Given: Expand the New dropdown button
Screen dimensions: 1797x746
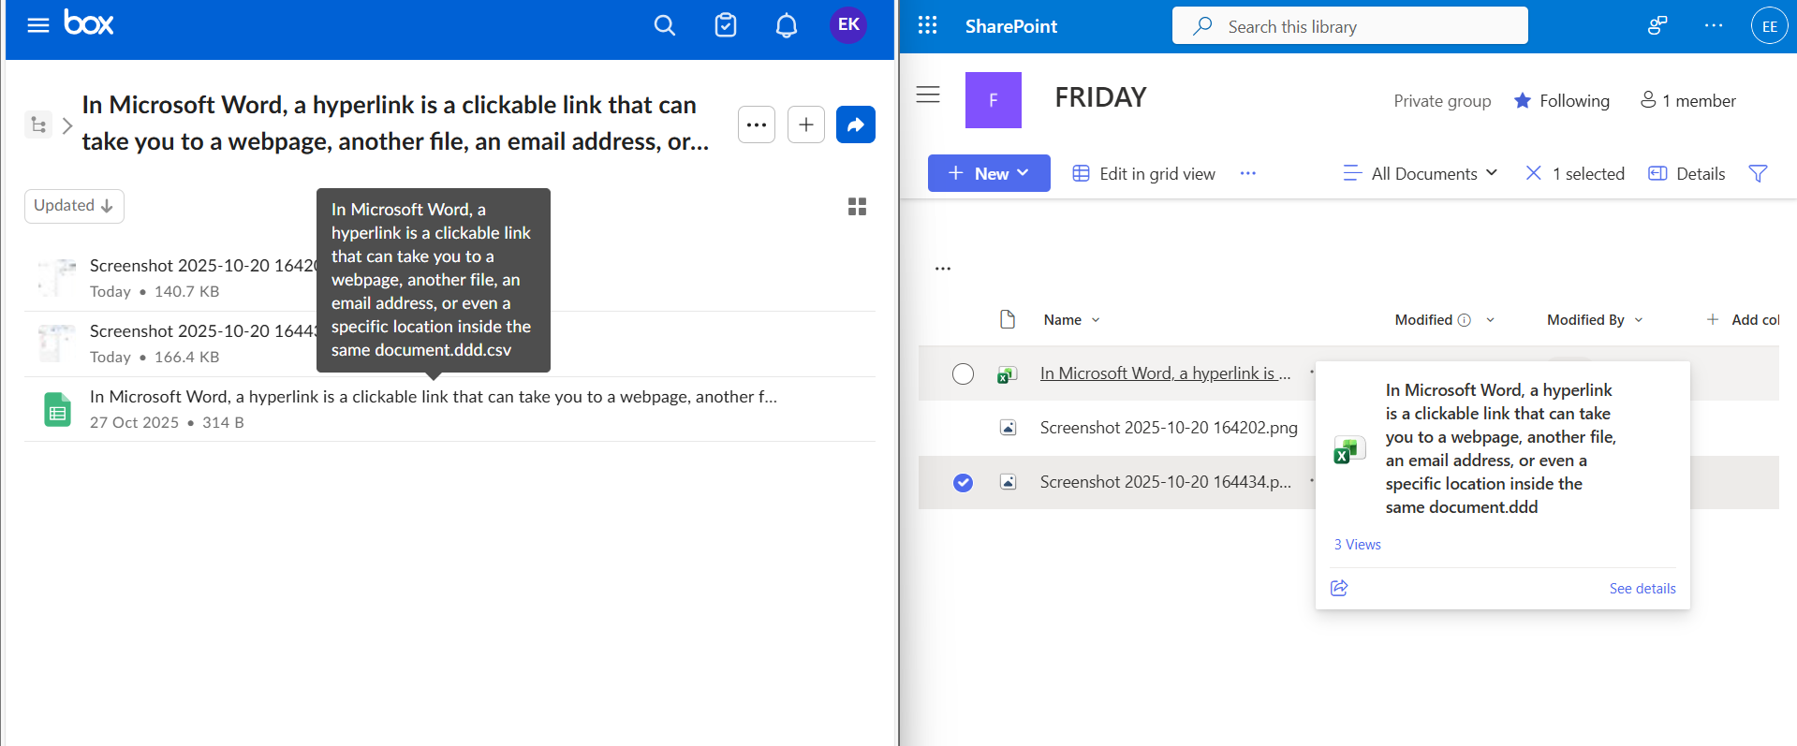Looking at the screenshot, I should (x=989, y=173).
